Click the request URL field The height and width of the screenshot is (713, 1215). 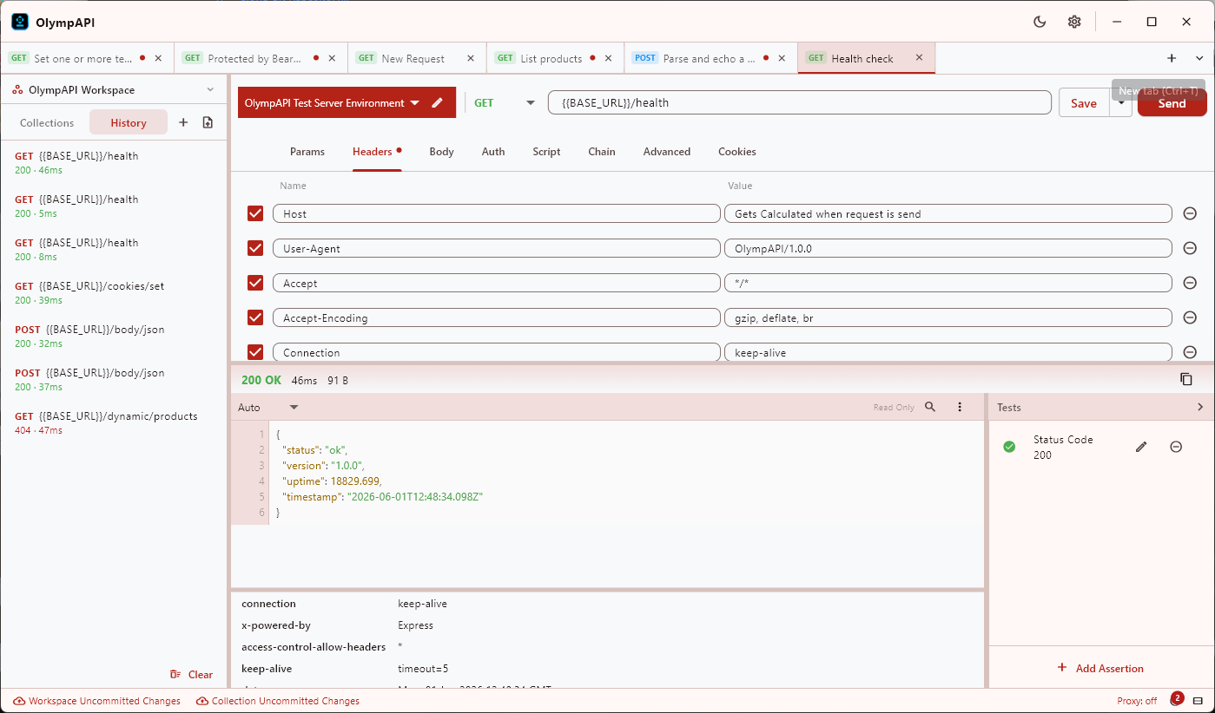800,102
